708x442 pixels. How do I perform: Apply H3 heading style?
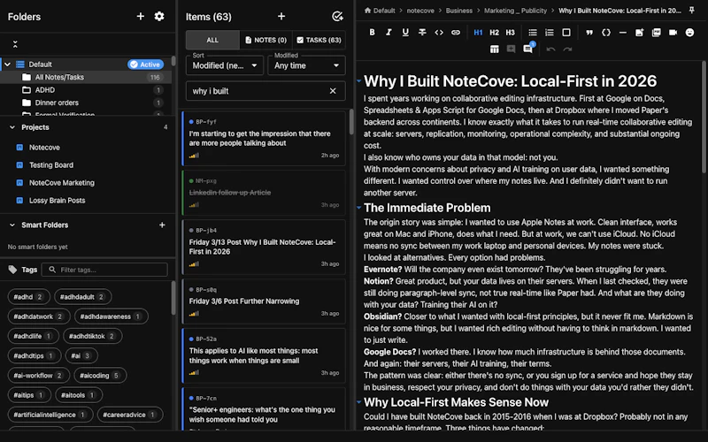point(511,32)
